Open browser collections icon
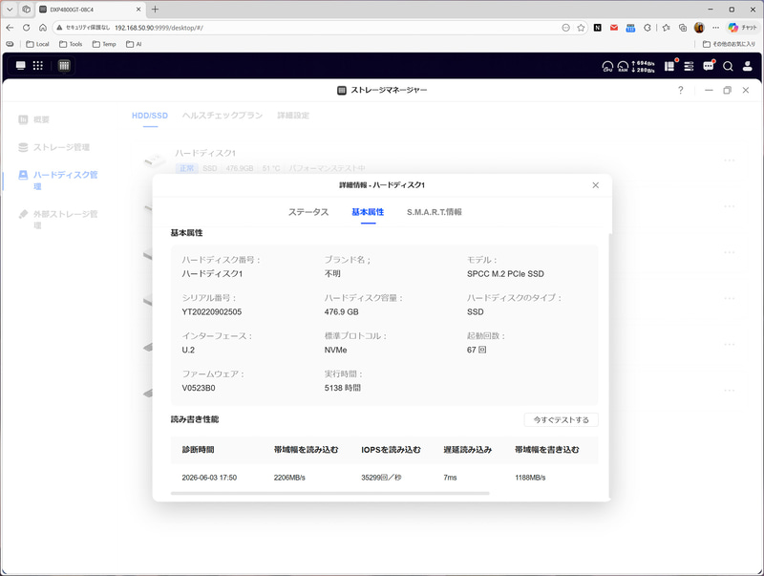The width and height of the screenshot is (764, 576). click(683, 28)
